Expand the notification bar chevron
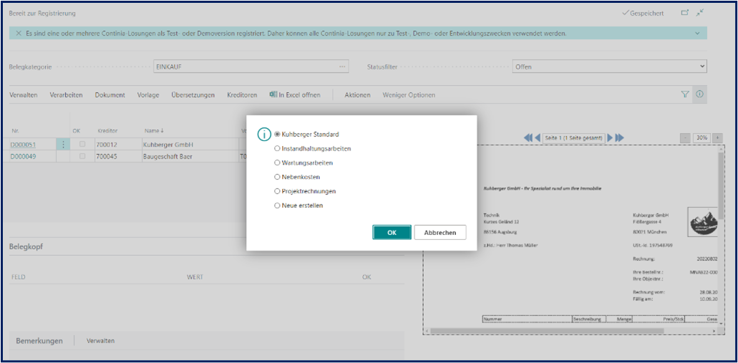The height and width of the screenshot is (363, 738). point(697,34)
